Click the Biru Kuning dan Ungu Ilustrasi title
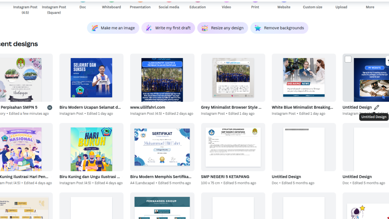The height and width of the screenshot is (219, 389). (90, 177)
